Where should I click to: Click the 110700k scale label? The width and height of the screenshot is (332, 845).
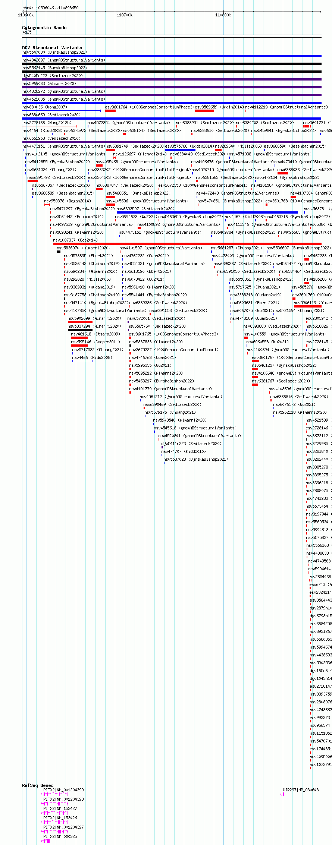coord(125,15)
